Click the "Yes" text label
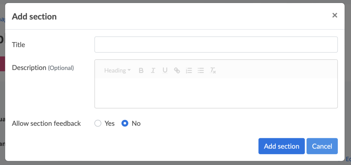Image resolution: width=351 pixels, height=165 pixels. click(x=110, y=123)
